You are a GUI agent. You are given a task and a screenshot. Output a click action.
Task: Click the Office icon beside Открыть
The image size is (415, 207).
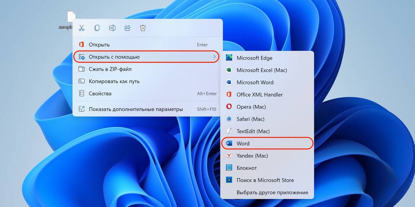click(x=82, y=44)
